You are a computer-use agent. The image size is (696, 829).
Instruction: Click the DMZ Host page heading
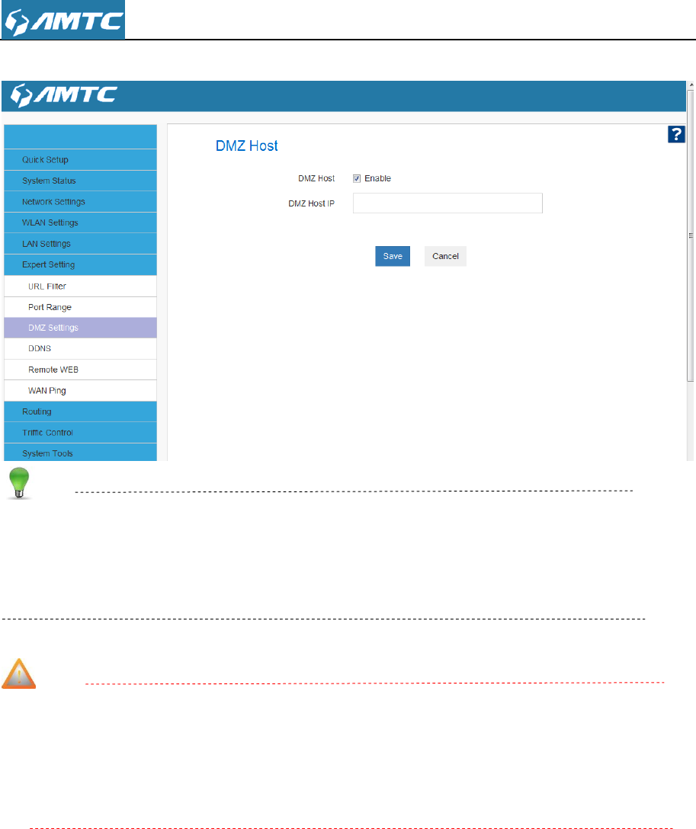pos(246,146)
